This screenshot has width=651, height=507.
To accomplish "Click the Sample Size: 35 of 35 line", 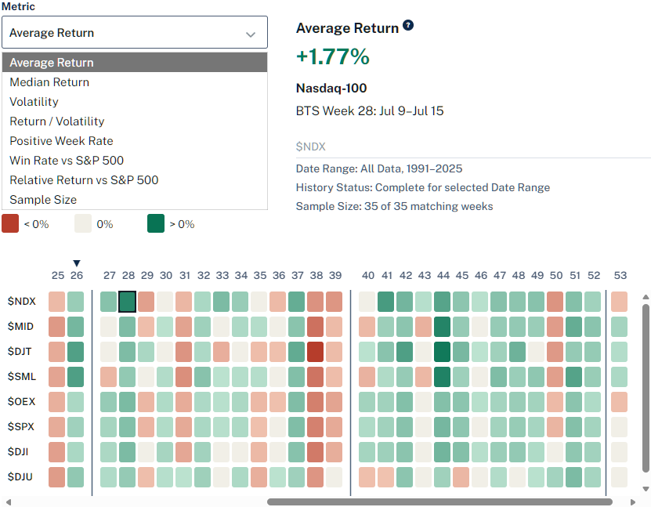I will click(x=394, y=206).
